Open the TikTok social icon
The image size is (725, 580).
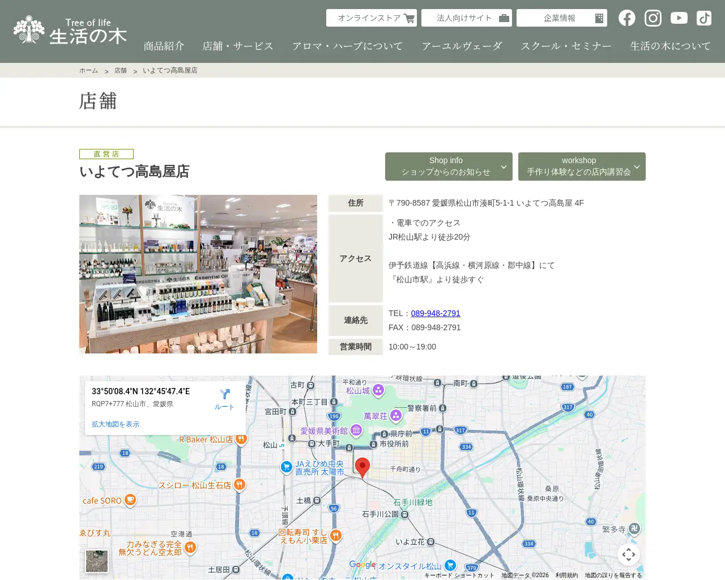click(703, 18)
